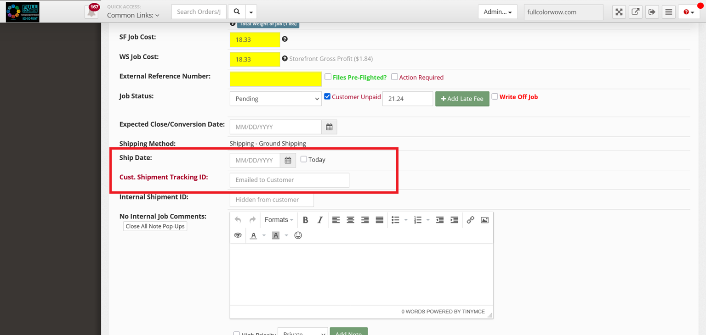The image size is (706, 335).
Task: Open the text color picker arrow
Action: [264, 235]
